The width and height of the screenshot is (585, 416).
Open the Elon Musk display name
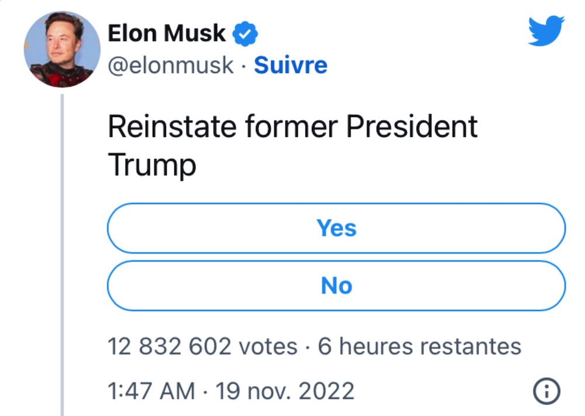(x=167, y=33)
